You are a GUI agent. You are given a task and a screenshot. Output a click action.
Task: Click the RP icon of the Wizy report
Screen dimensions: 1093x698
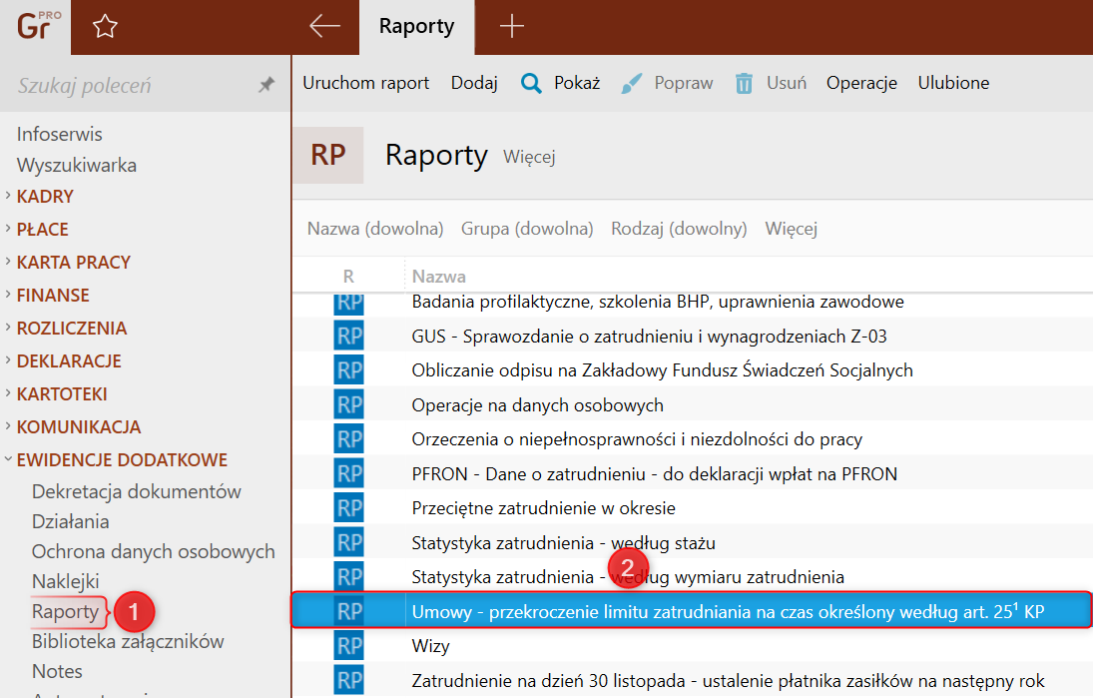tap(348, 646)
